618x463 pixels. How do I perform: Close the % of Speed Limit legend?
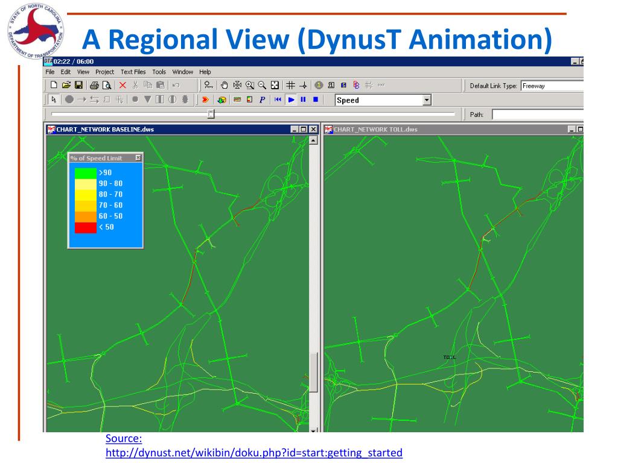click(x=138, y=157)
